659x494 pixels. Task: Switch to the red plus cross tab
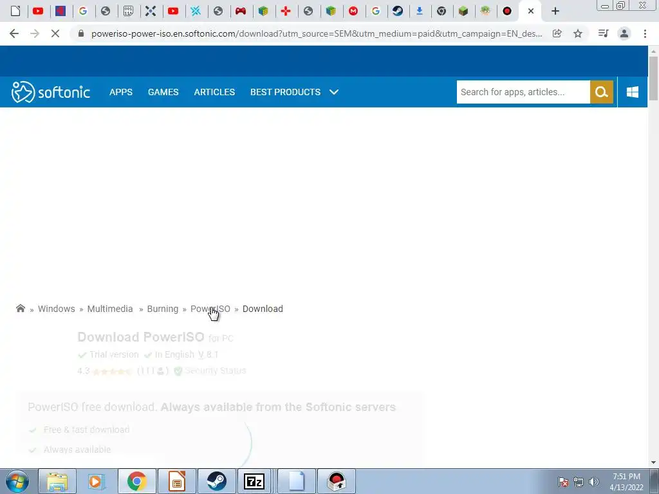[x=286, y=12]
